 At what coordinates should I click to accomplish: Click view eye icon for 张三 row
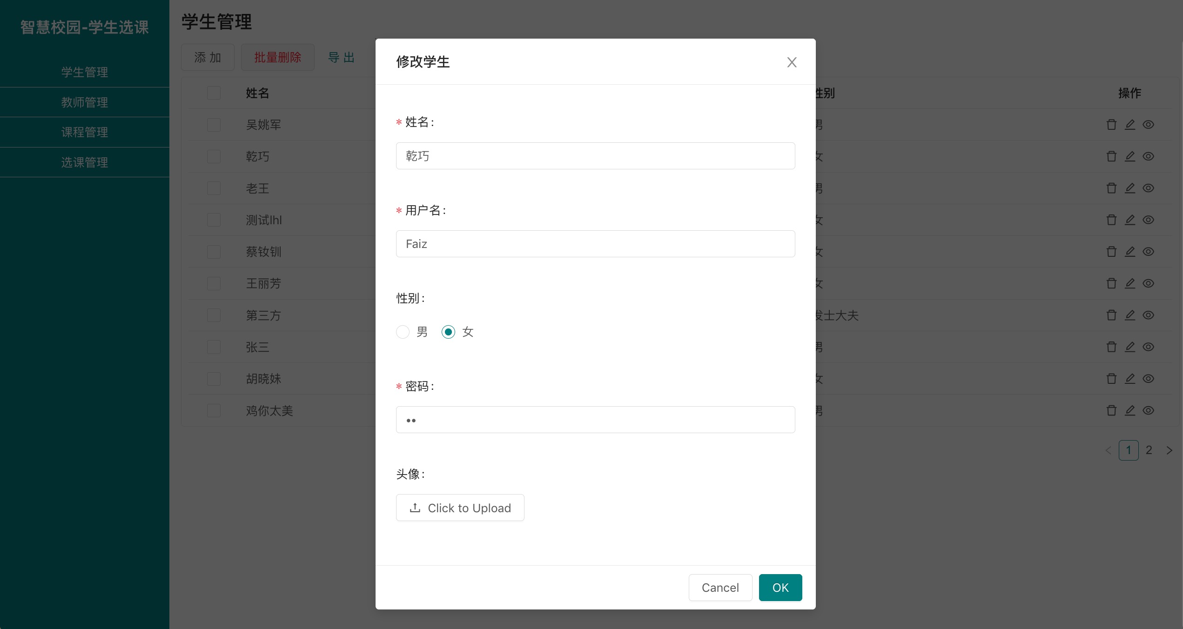click(x=1148, y=347)
